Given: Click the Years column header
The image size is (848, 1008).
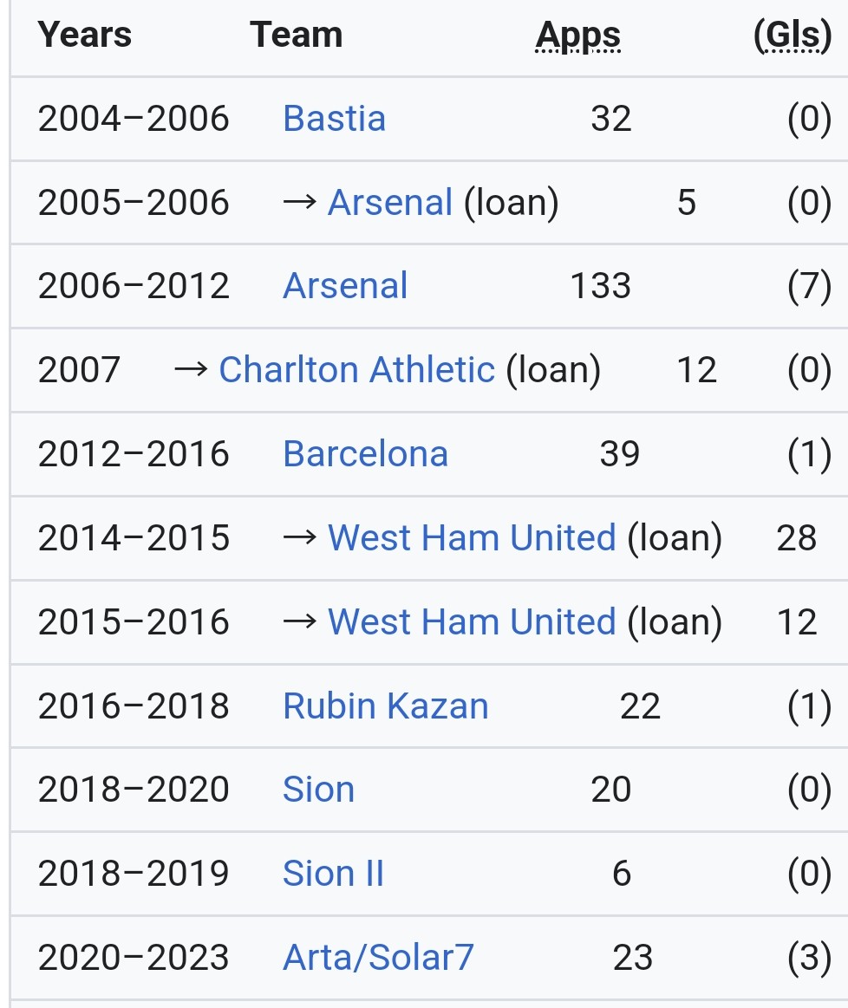Looking at the screenshot, I should pos(84,34).
